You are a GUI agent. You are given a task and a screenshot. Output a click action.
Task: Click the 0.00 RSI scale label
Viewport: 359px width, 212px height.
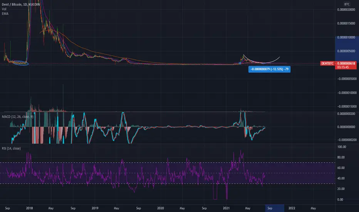pyautogui.click(x=340, y=199)
